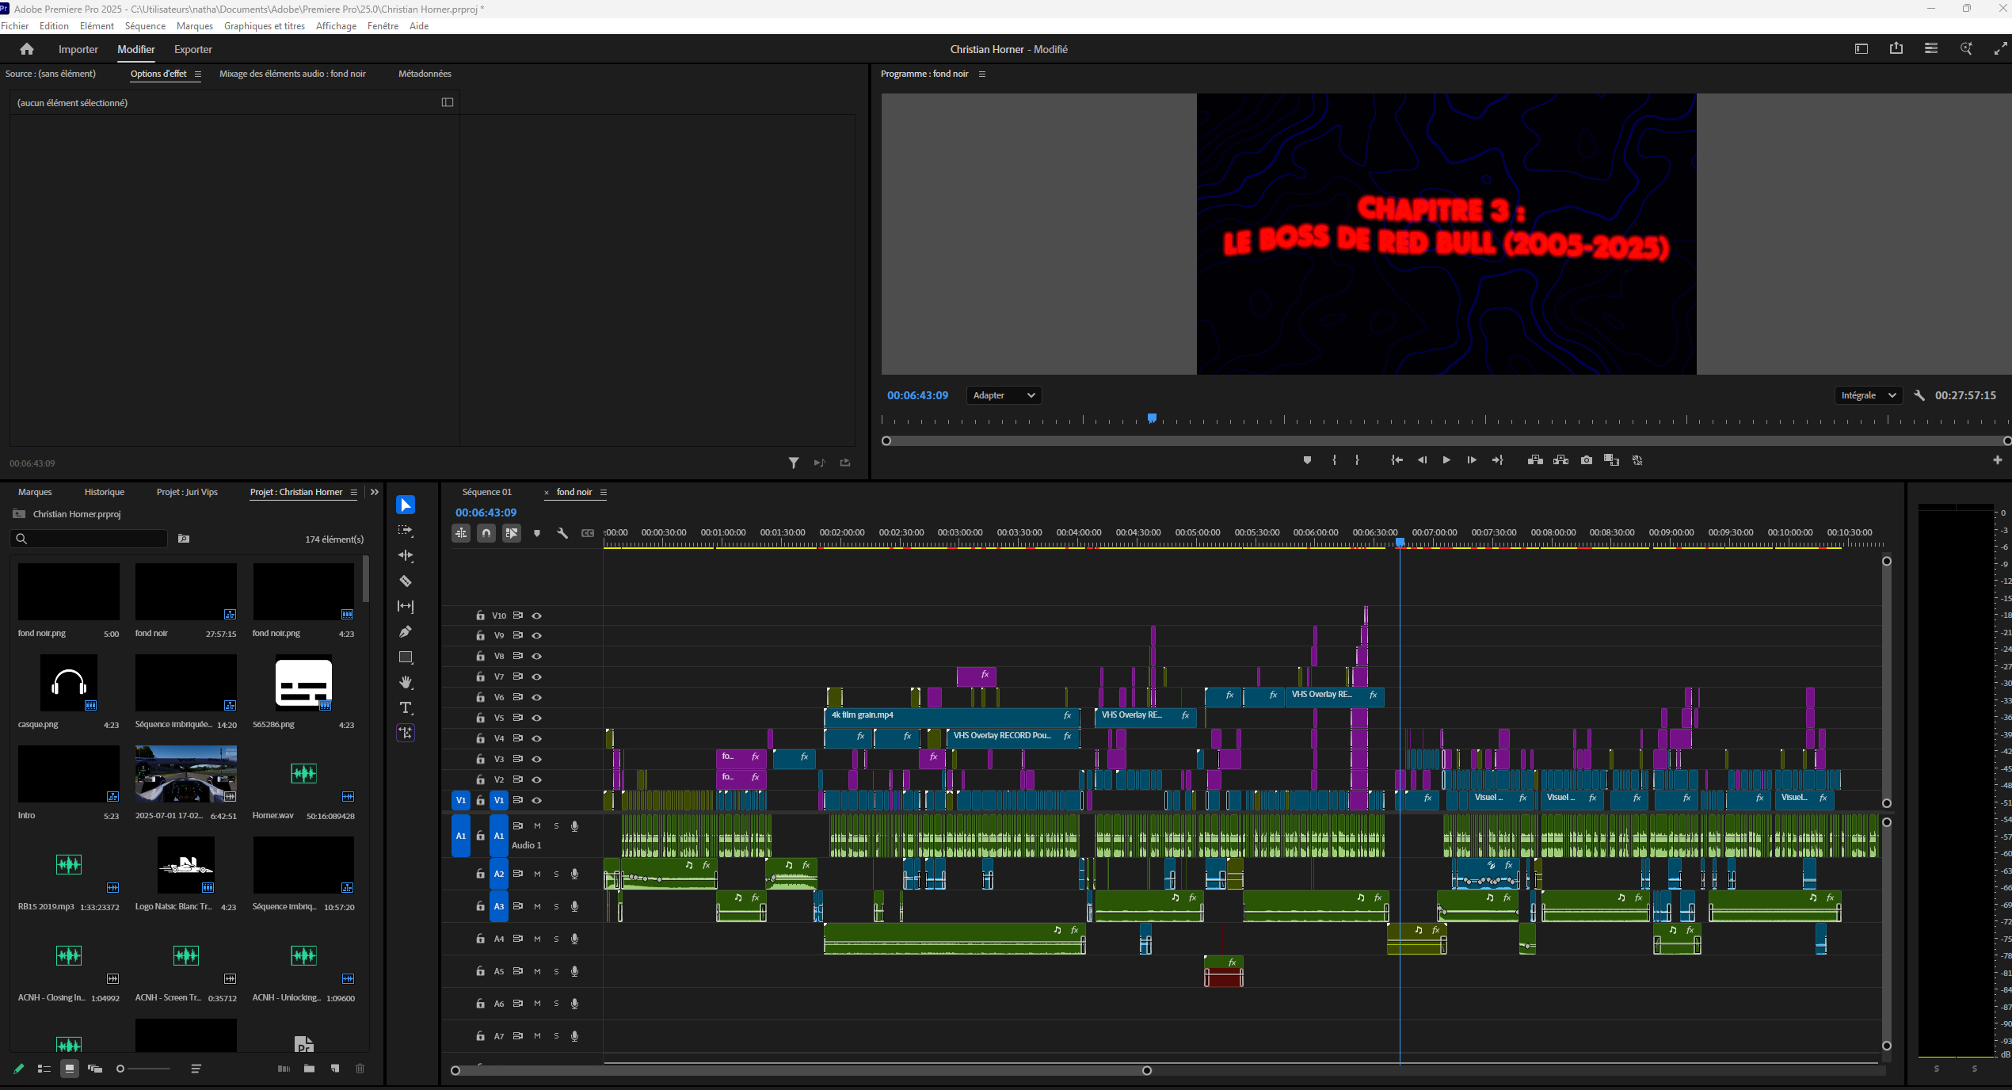Select the Slip tool

[405, 607]
